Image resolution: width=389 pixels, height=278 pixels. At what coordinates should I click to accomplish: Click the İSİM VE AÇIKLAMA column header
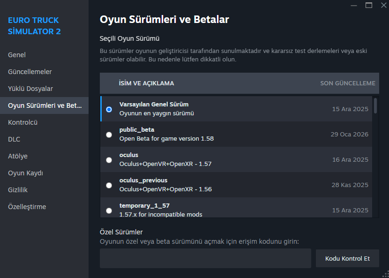pyautogui.click(x=146, y=83)
